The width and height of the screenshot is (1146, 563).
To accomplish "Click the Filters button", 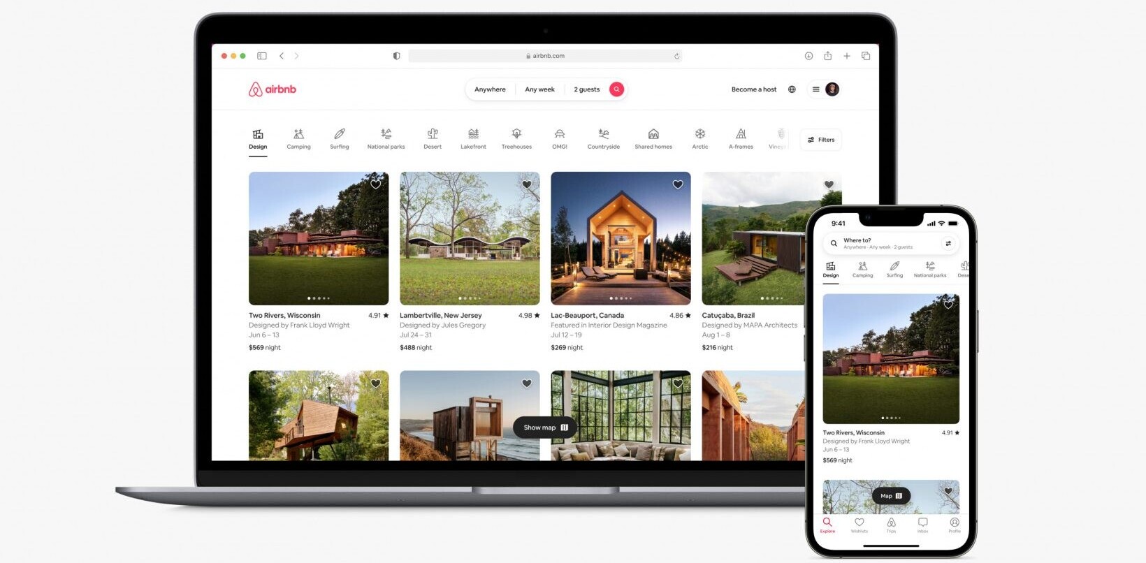I will coord(821,140).
